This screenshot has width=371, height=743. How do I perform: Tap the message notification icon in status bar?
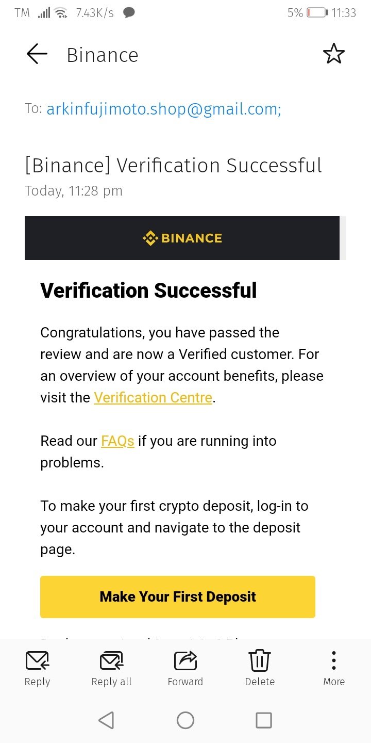(x=129, y=13)
